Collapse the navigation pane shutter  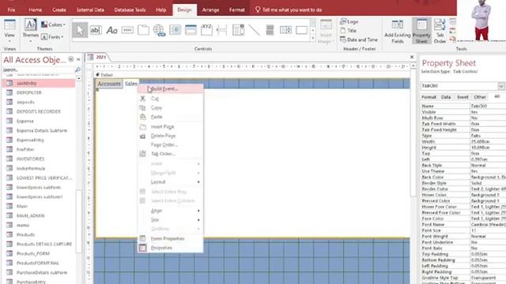[78, 59]
